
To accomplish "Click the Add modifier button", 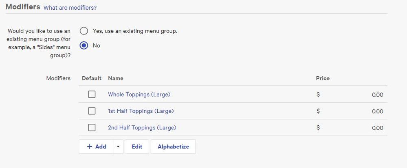I will coord(96,147).
